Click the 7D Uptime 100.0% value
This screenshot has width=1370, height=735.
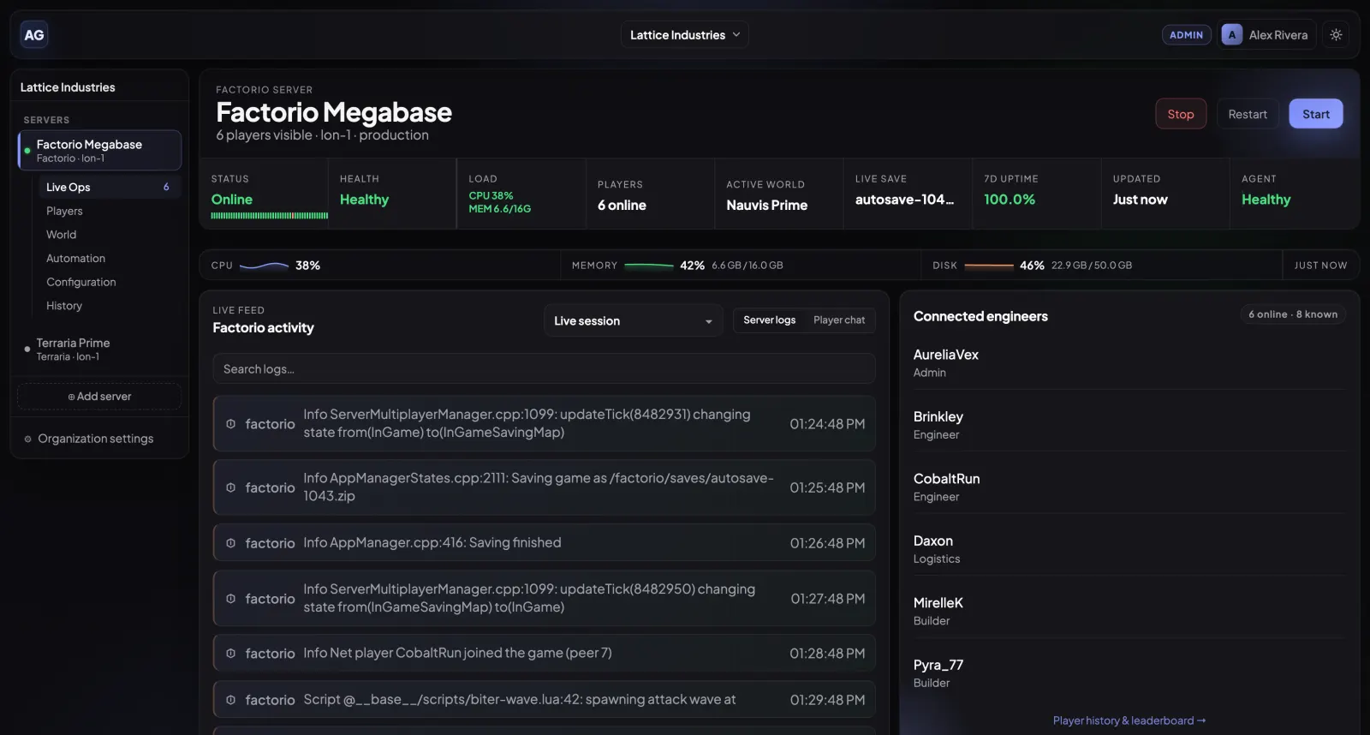(x=1010, y=200)
